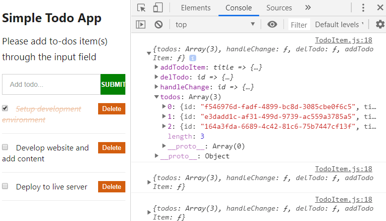Expand the second logged object entry
This screenshot has width=386, height=221.
(x=149, y=183)
